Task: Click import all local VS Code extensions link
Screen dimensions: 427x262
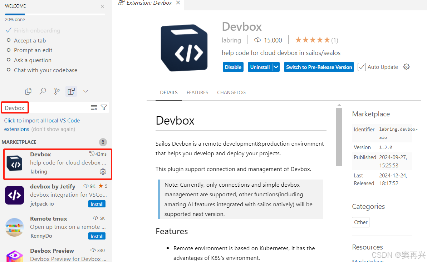Action: 42,125
